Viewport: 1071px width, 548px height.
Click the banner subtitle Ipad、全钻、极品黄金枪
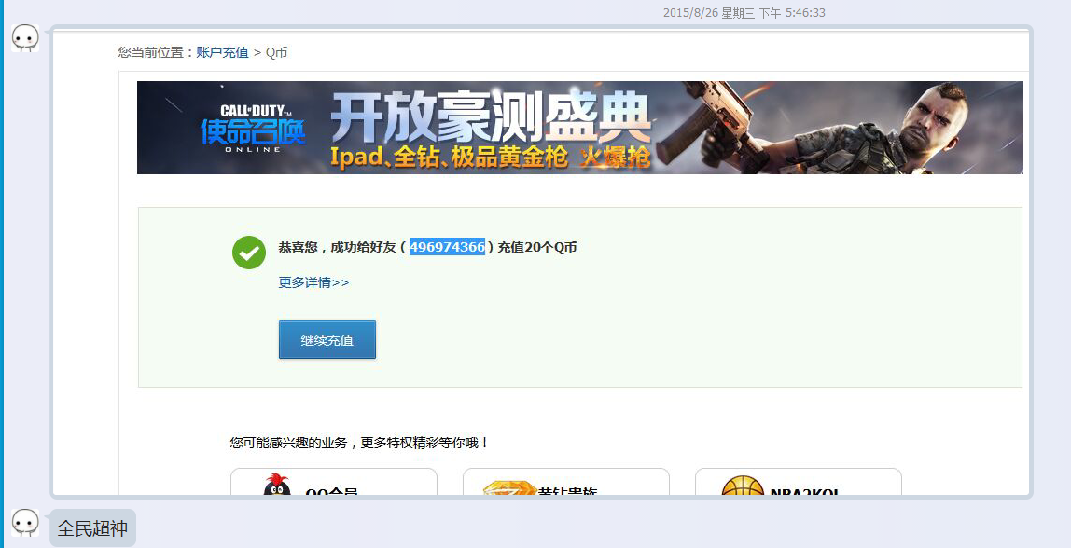click(x=450, y=158)
